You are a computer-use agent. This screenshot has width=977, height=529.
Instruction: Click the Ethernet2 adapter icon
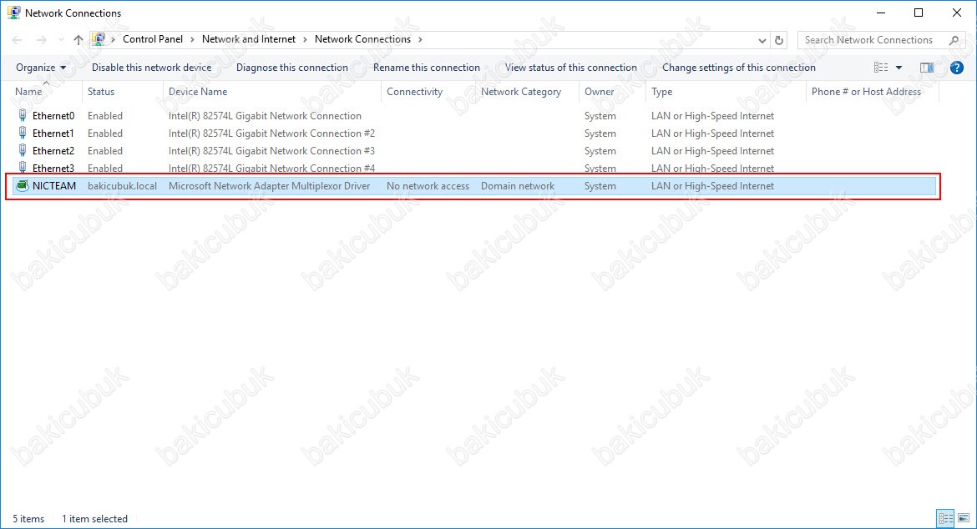pos(22,151)
